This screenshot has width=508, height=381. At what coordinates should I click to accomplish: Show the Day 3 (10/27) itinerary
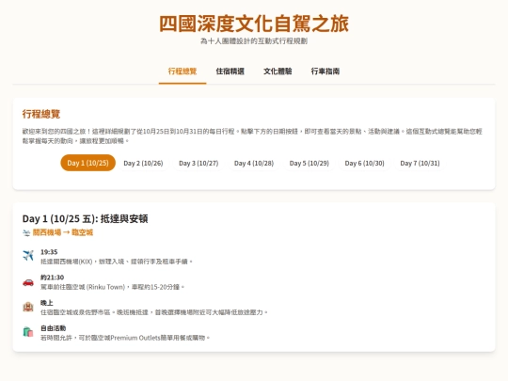click(198, 163)
